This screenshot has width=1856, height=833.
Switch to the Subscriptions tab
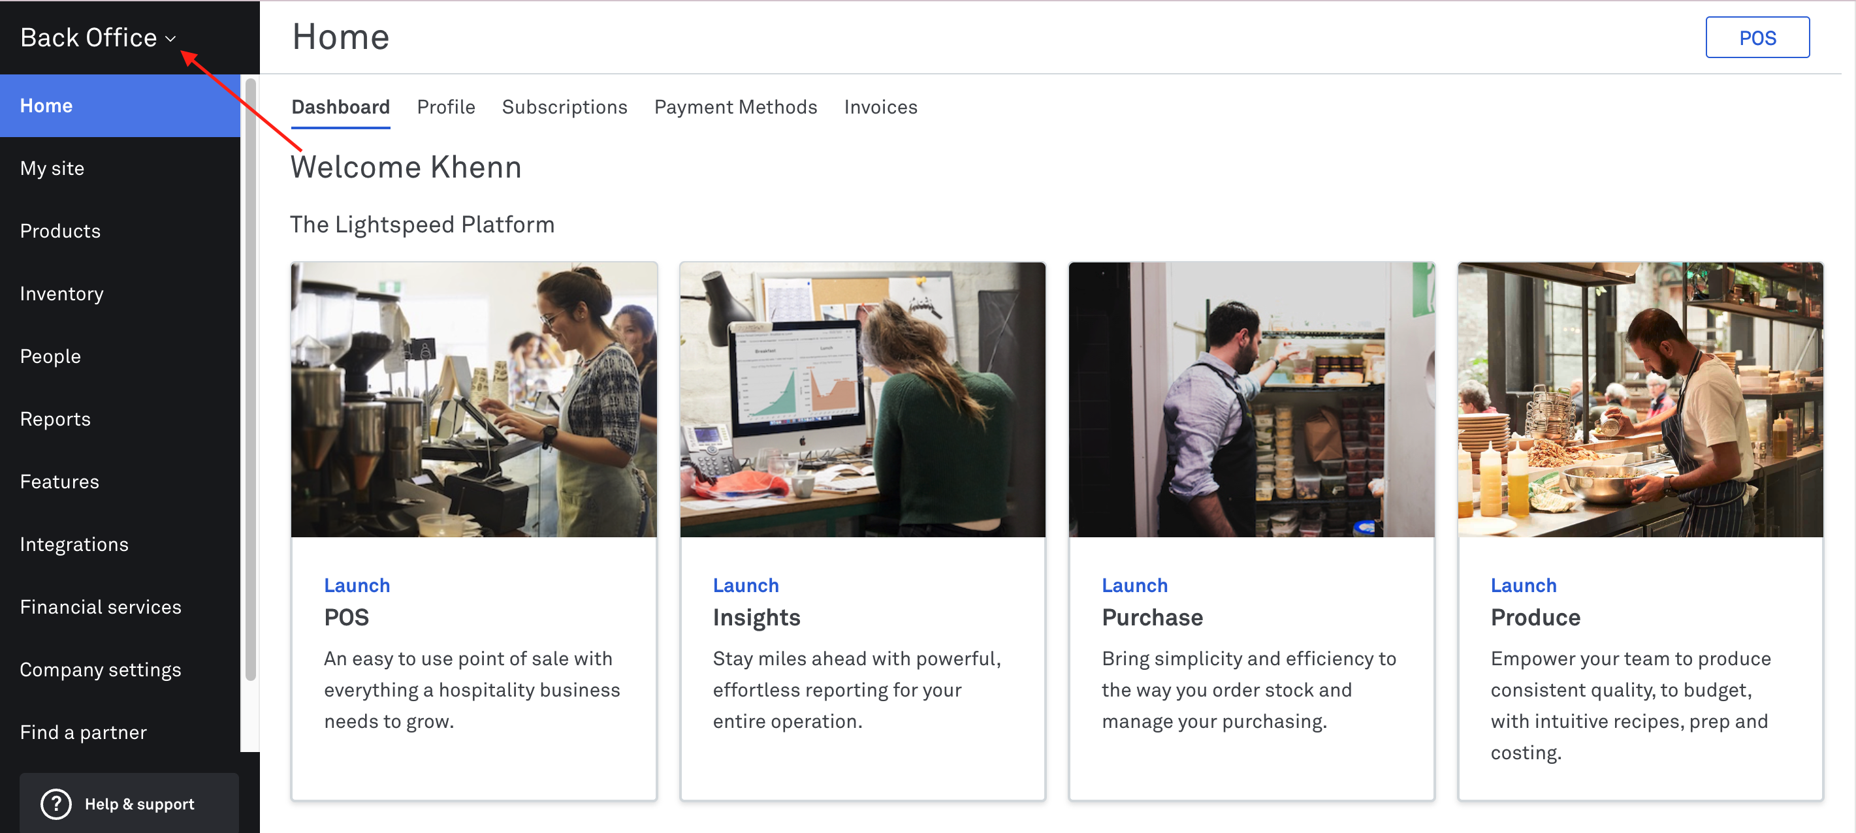click(564, 106)
